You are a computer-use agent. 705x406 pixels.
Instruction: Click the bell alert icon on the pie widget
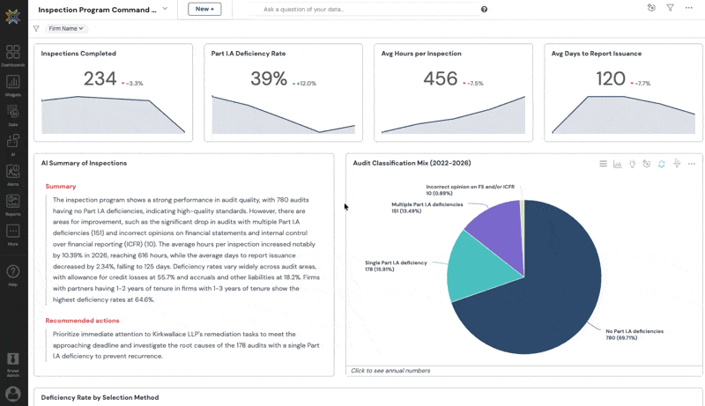(x=662, y=164)
